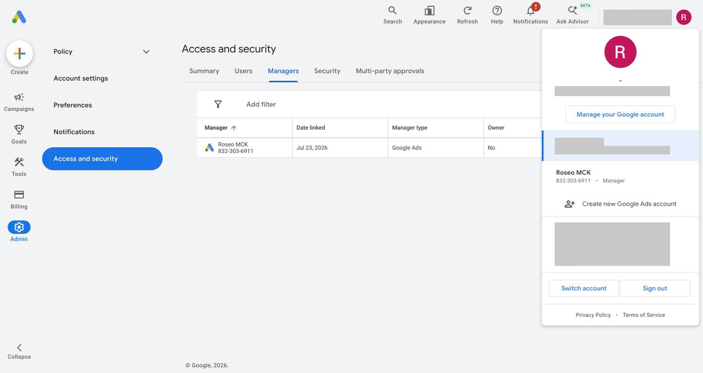The width and height of the screenshot is (703, 373).
Task: Select the highlighted current account entry
Action: point(620,145)
